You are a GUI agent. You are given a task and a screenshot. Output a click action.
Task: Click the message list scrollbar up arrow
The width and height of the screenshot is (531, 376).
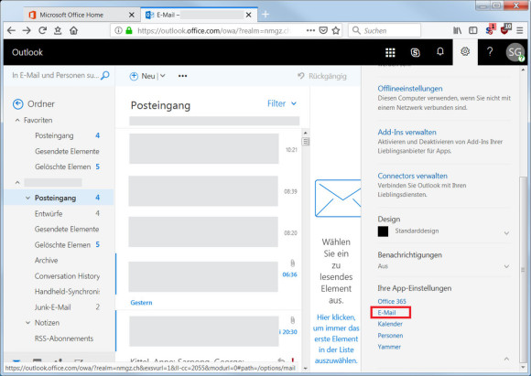click(x=305, y=133)
